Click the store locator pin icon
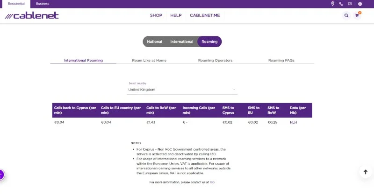 pos(333,4)
